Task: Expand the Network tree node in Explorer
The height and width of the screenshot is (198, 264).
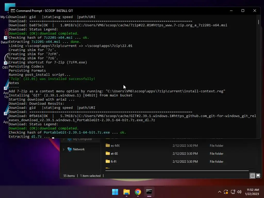Action: pos(63,149)
